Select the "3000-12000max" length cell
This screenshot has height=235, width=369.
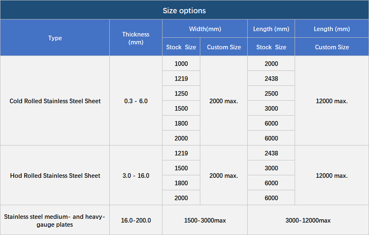point(308,220)
